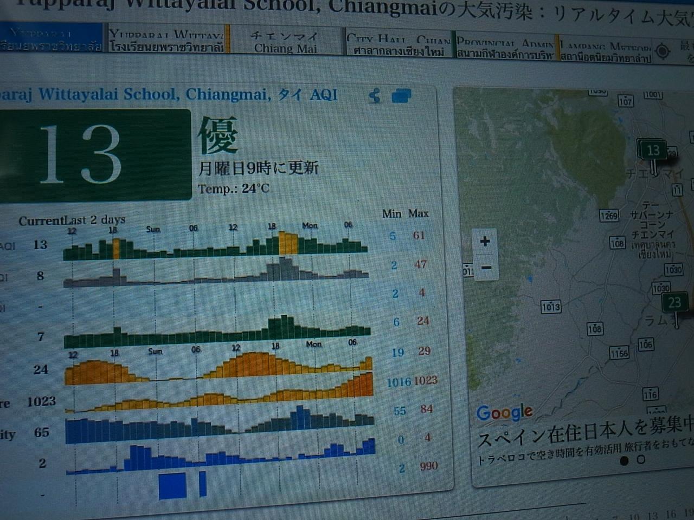The height and width of the screenshot is (520, 694).
Task: Select the hollow second ad carousel dot
Action: [x=641, y=460]
